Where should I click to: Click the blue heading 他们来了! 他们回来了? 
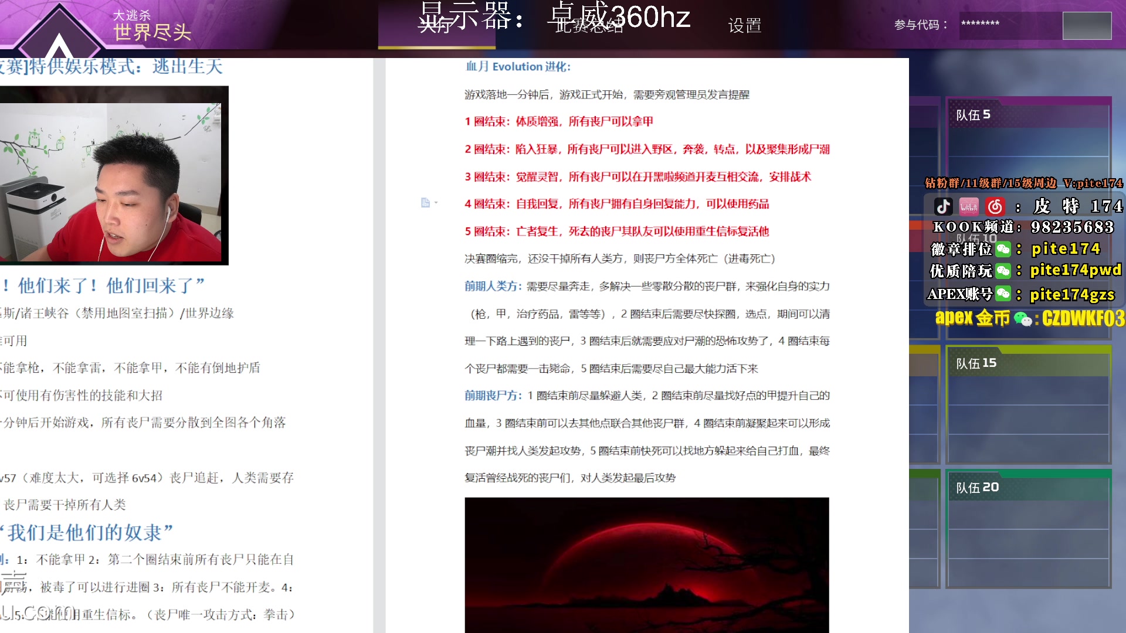click(103, 286)
